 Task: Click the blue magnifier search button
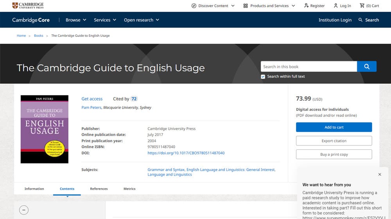[x=367, y=66]
